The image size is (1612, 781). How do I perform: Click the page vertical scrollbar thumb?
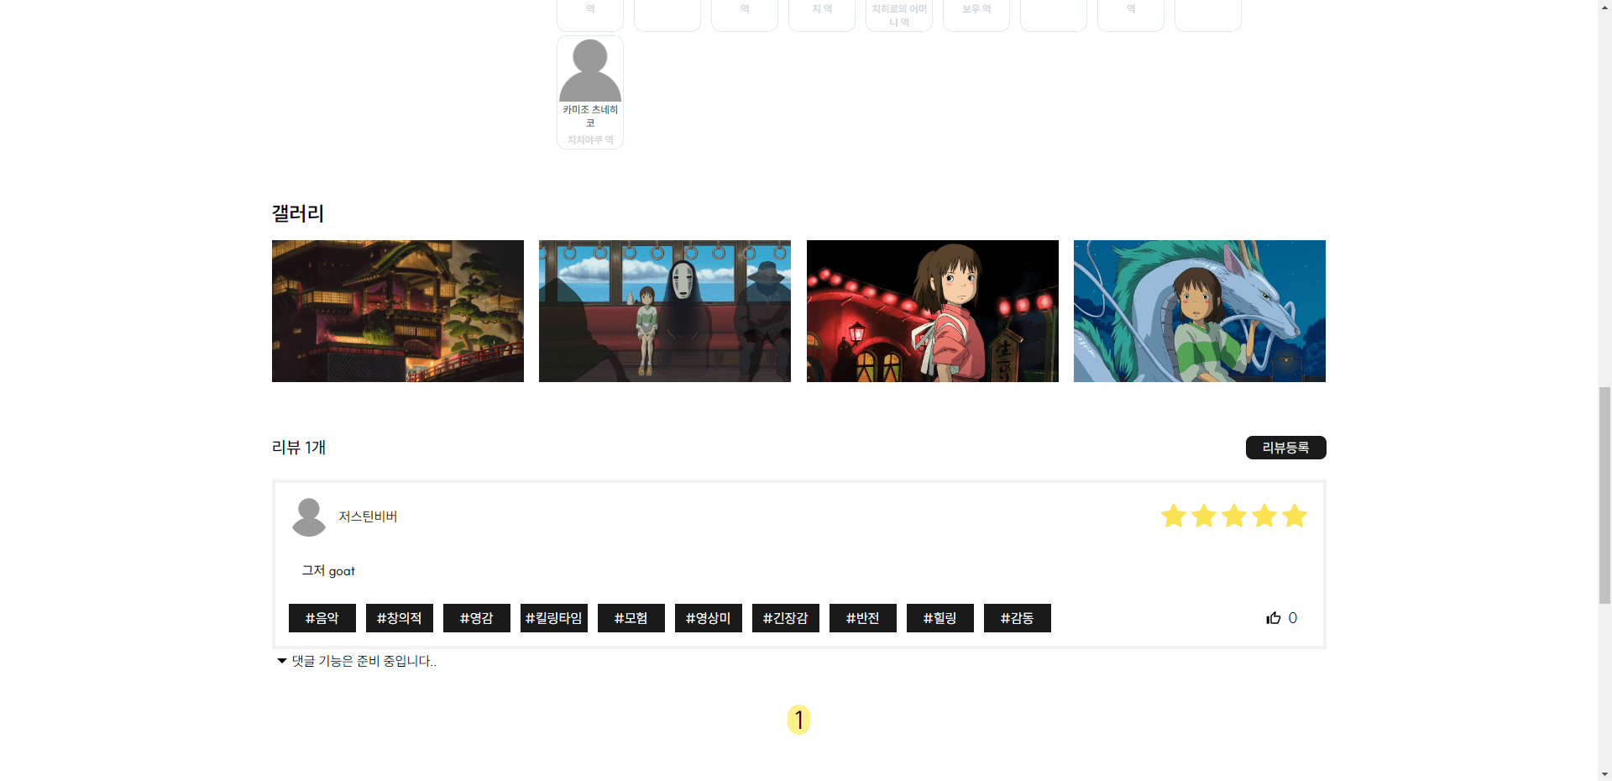(1604, 495)
